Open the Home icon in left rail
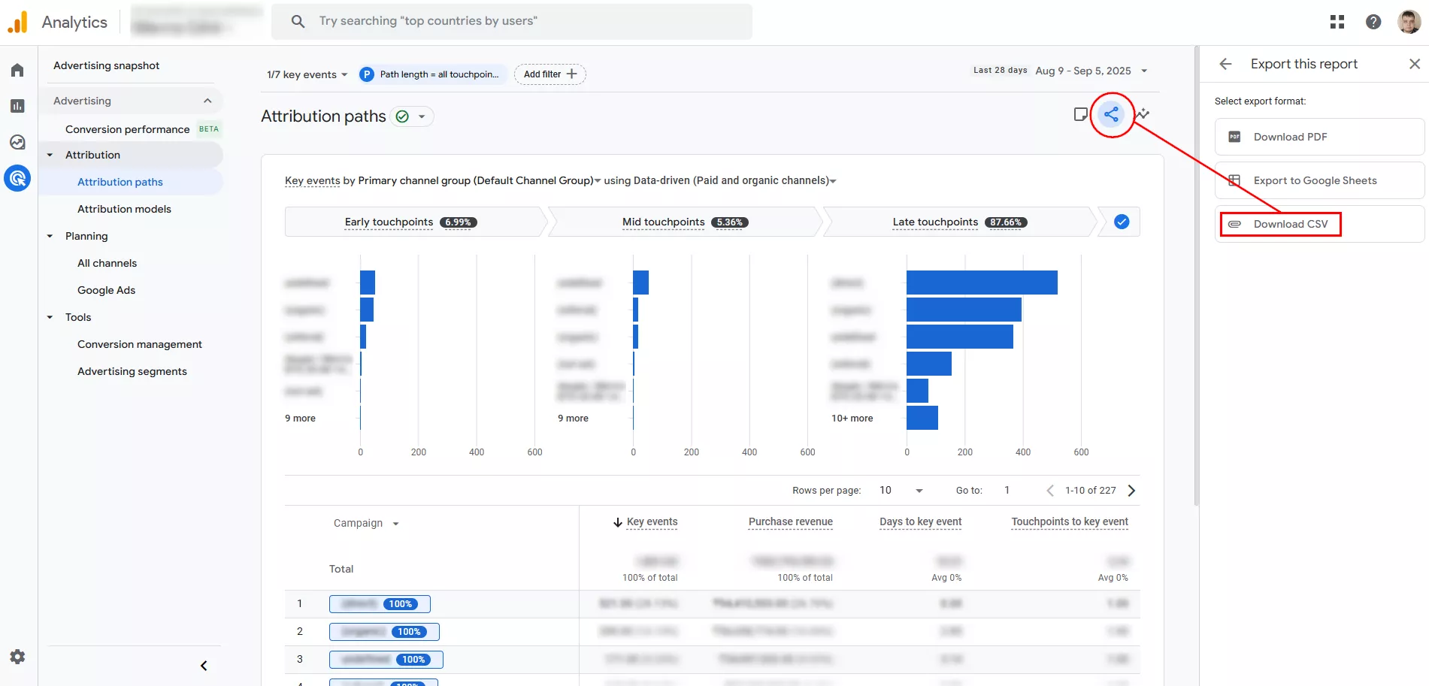The height and width of the screenshot is (686, 1429). click(17, 70)
